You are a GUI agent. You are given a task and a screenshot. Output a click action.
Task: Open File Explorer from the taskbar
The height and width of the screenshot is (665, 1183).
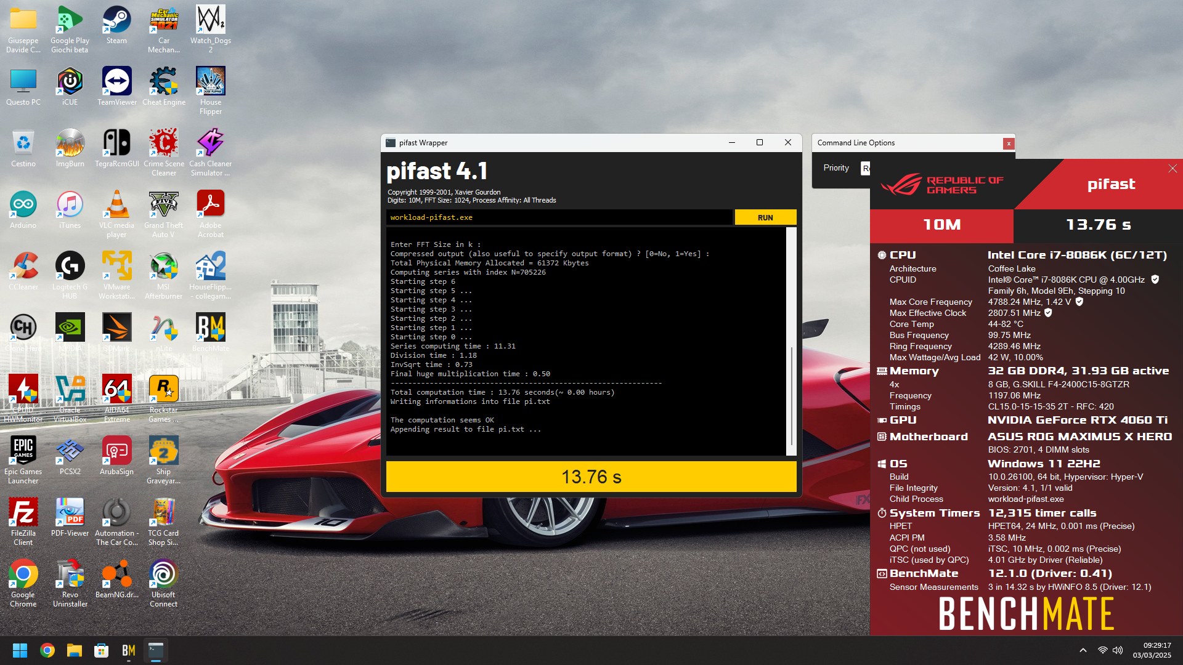pyautogui.click(x=75, y=650)
